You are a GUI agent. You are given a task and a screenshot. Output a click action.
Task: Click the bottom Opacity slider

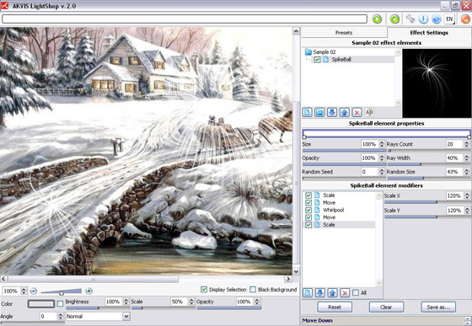[228, 308]
